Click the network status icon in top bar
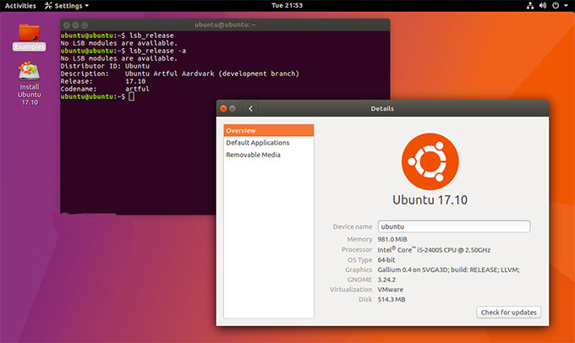575x343 pixels. [x=530, y=5]
